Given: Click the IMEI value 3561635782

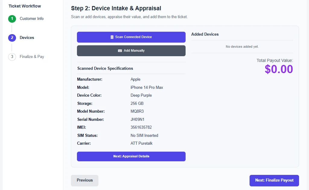Looking at the screenshot, I should (141, 127).
